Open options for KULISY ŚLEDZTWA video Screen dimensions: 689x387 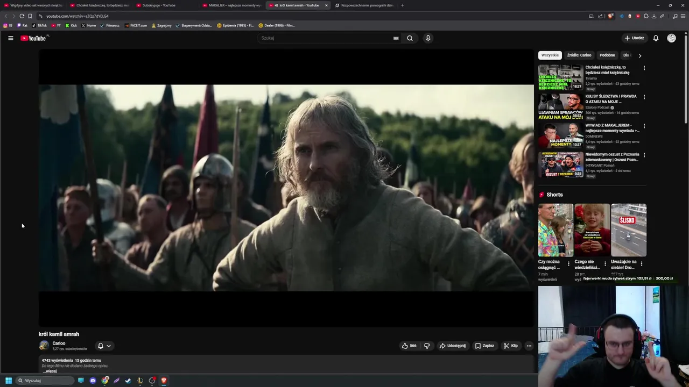coord(644,97)
